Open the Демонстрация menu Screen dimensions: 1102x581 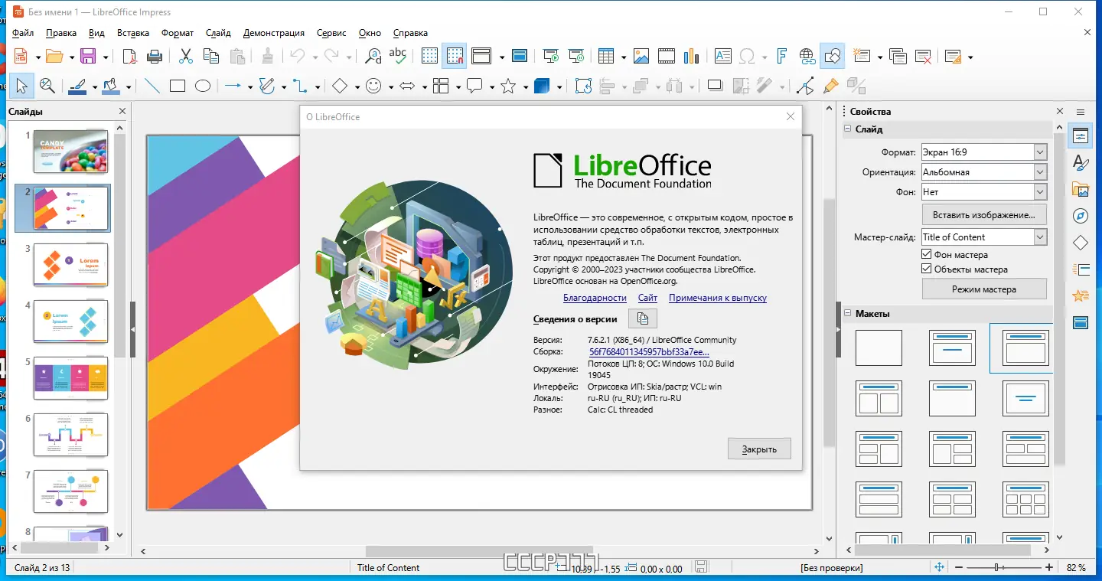coord(274,33)
